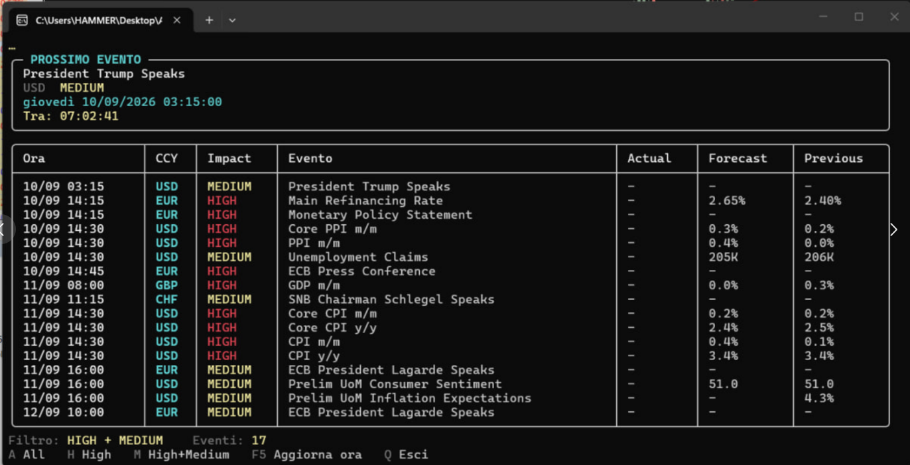Image resolution: width=910 pixels, height=465 pixels.
Task: Click the previous value '2.40%'
Action: click(822, 201)
